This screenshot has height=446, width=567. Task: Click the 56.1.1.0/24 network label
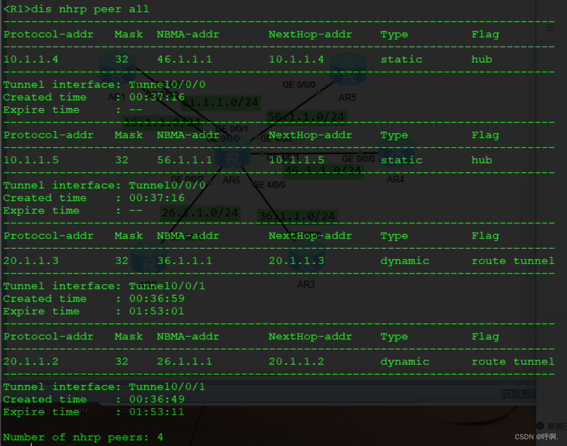[306, 117]
